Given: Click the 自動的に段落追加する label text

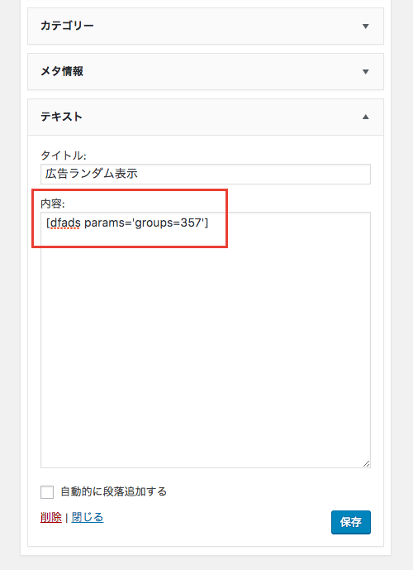Looking at the screenshot, I should tap(114, 491).
